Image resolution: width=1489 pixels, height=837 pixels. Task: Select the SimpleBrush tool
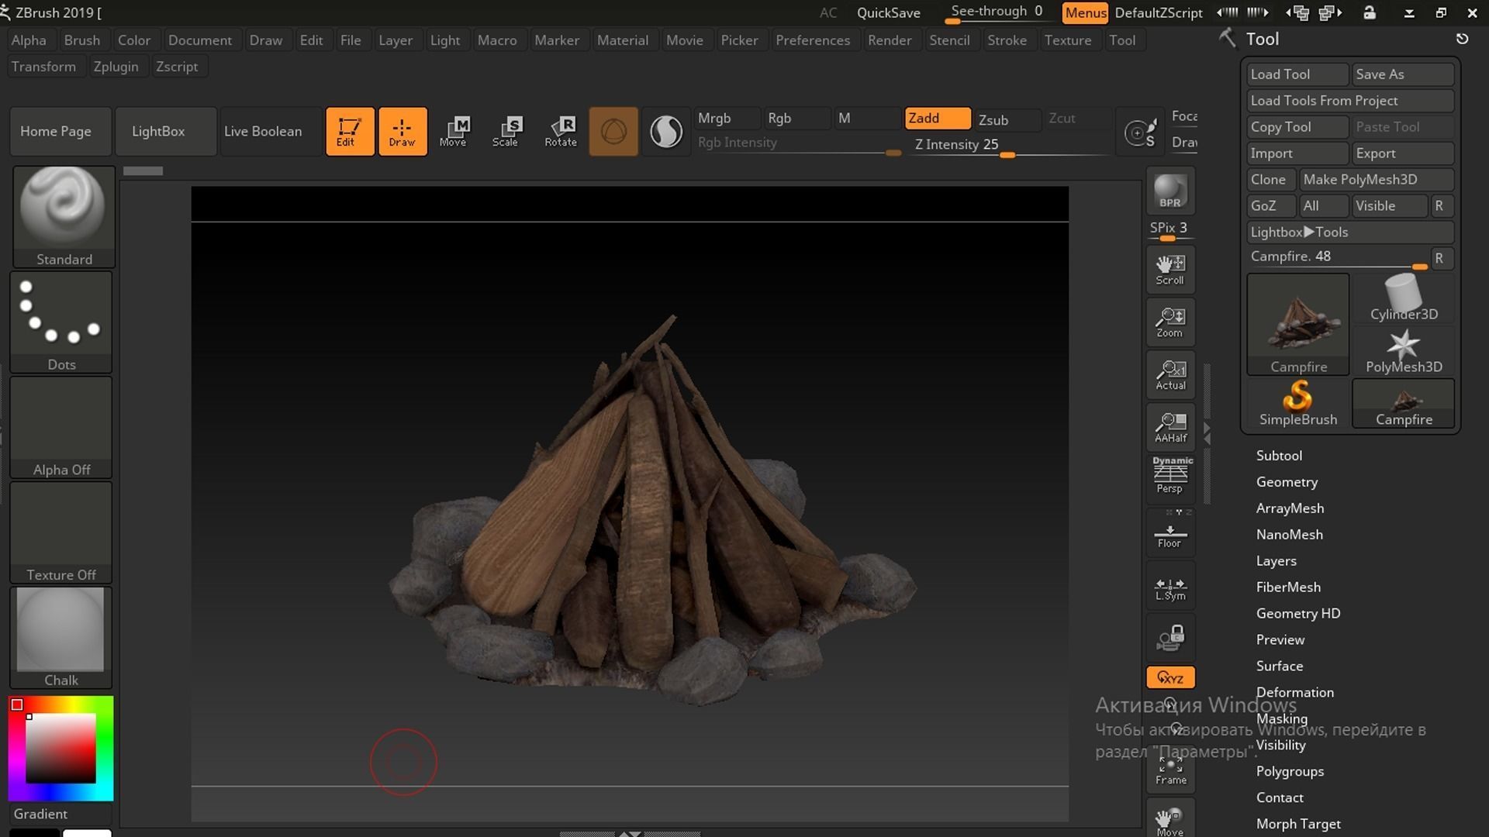[x=1298, y=404]
